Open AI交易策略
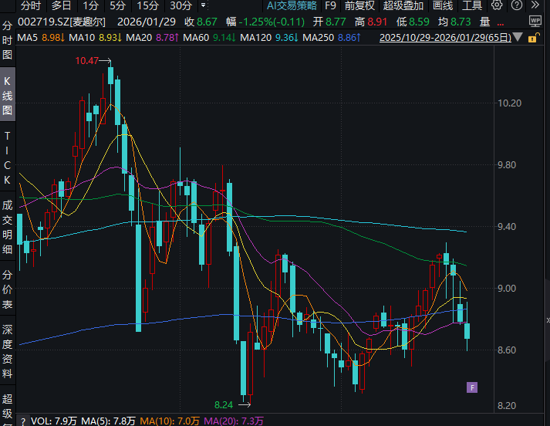This screenshot has height=426, width=550. (292, 5)
